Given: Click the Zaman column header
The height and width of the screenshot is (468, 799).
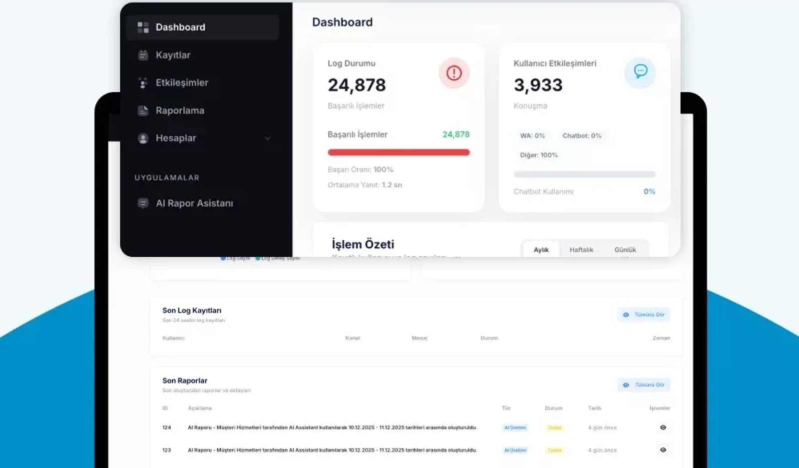Looking at the screenshot, I should (x=661, y=338).
